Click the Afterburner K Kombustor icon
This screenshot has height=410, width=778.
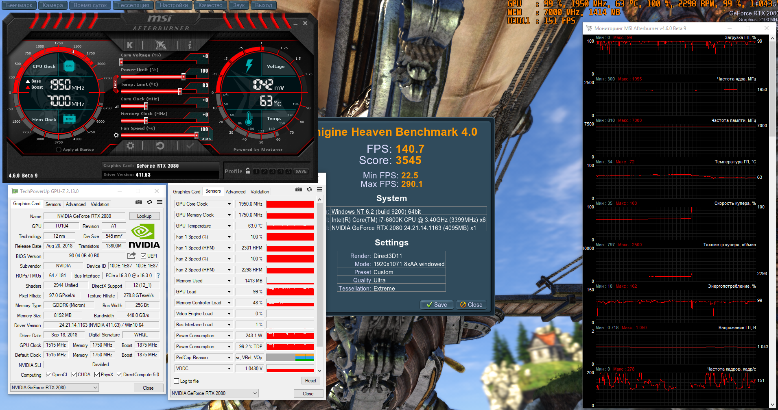click(130, 45)
